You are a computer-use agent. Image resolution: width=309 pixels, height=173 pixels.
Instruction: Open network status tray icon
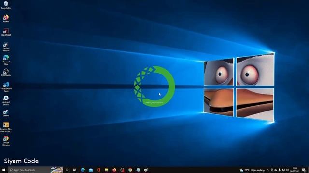coord(283,170)
